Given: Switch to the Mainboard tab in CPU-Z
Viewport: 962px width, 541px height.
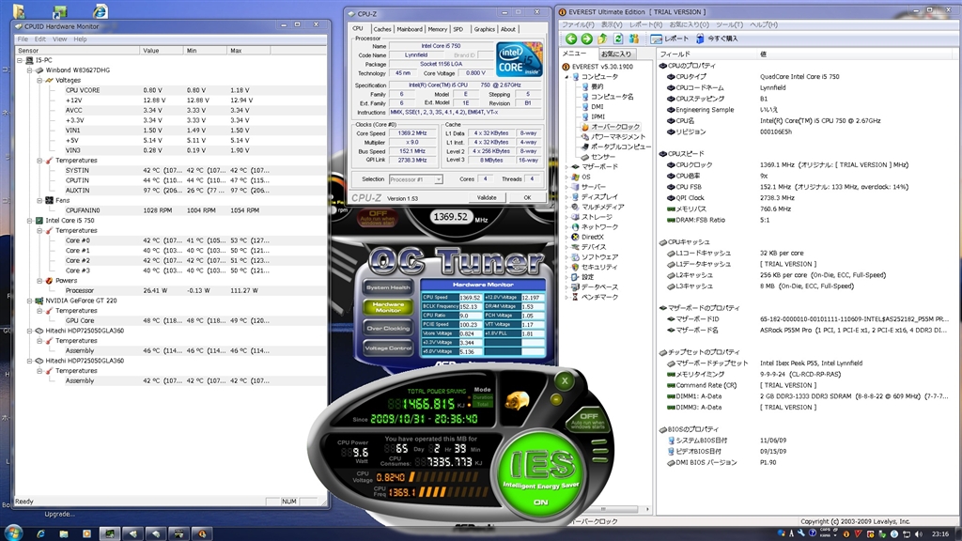Looking at the screenshot, I should [410, 29].
